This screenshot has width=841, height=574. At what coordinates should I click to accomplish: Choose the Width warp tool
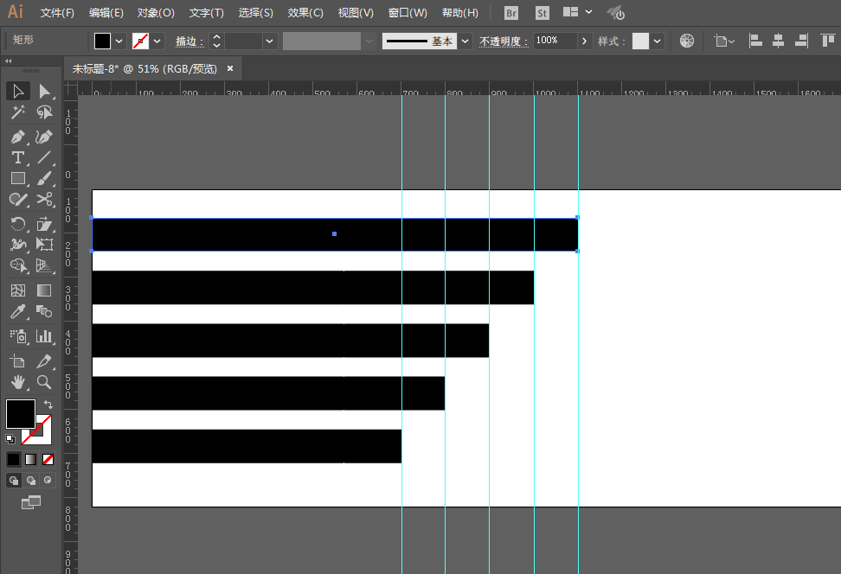17,245
